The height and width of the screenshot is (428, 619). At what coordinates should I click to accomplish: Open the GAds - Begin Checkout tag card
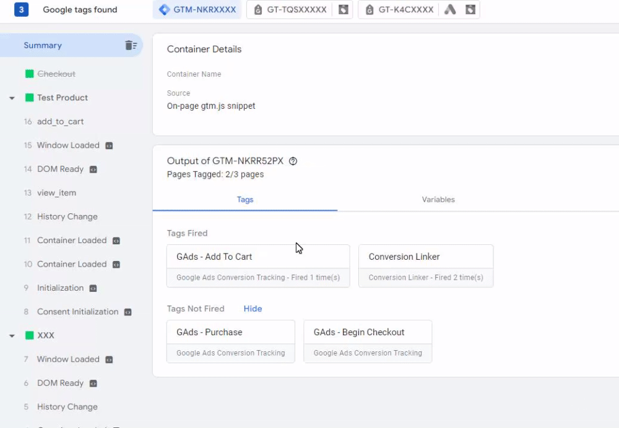pyautogui.click(x=368, y=341)
